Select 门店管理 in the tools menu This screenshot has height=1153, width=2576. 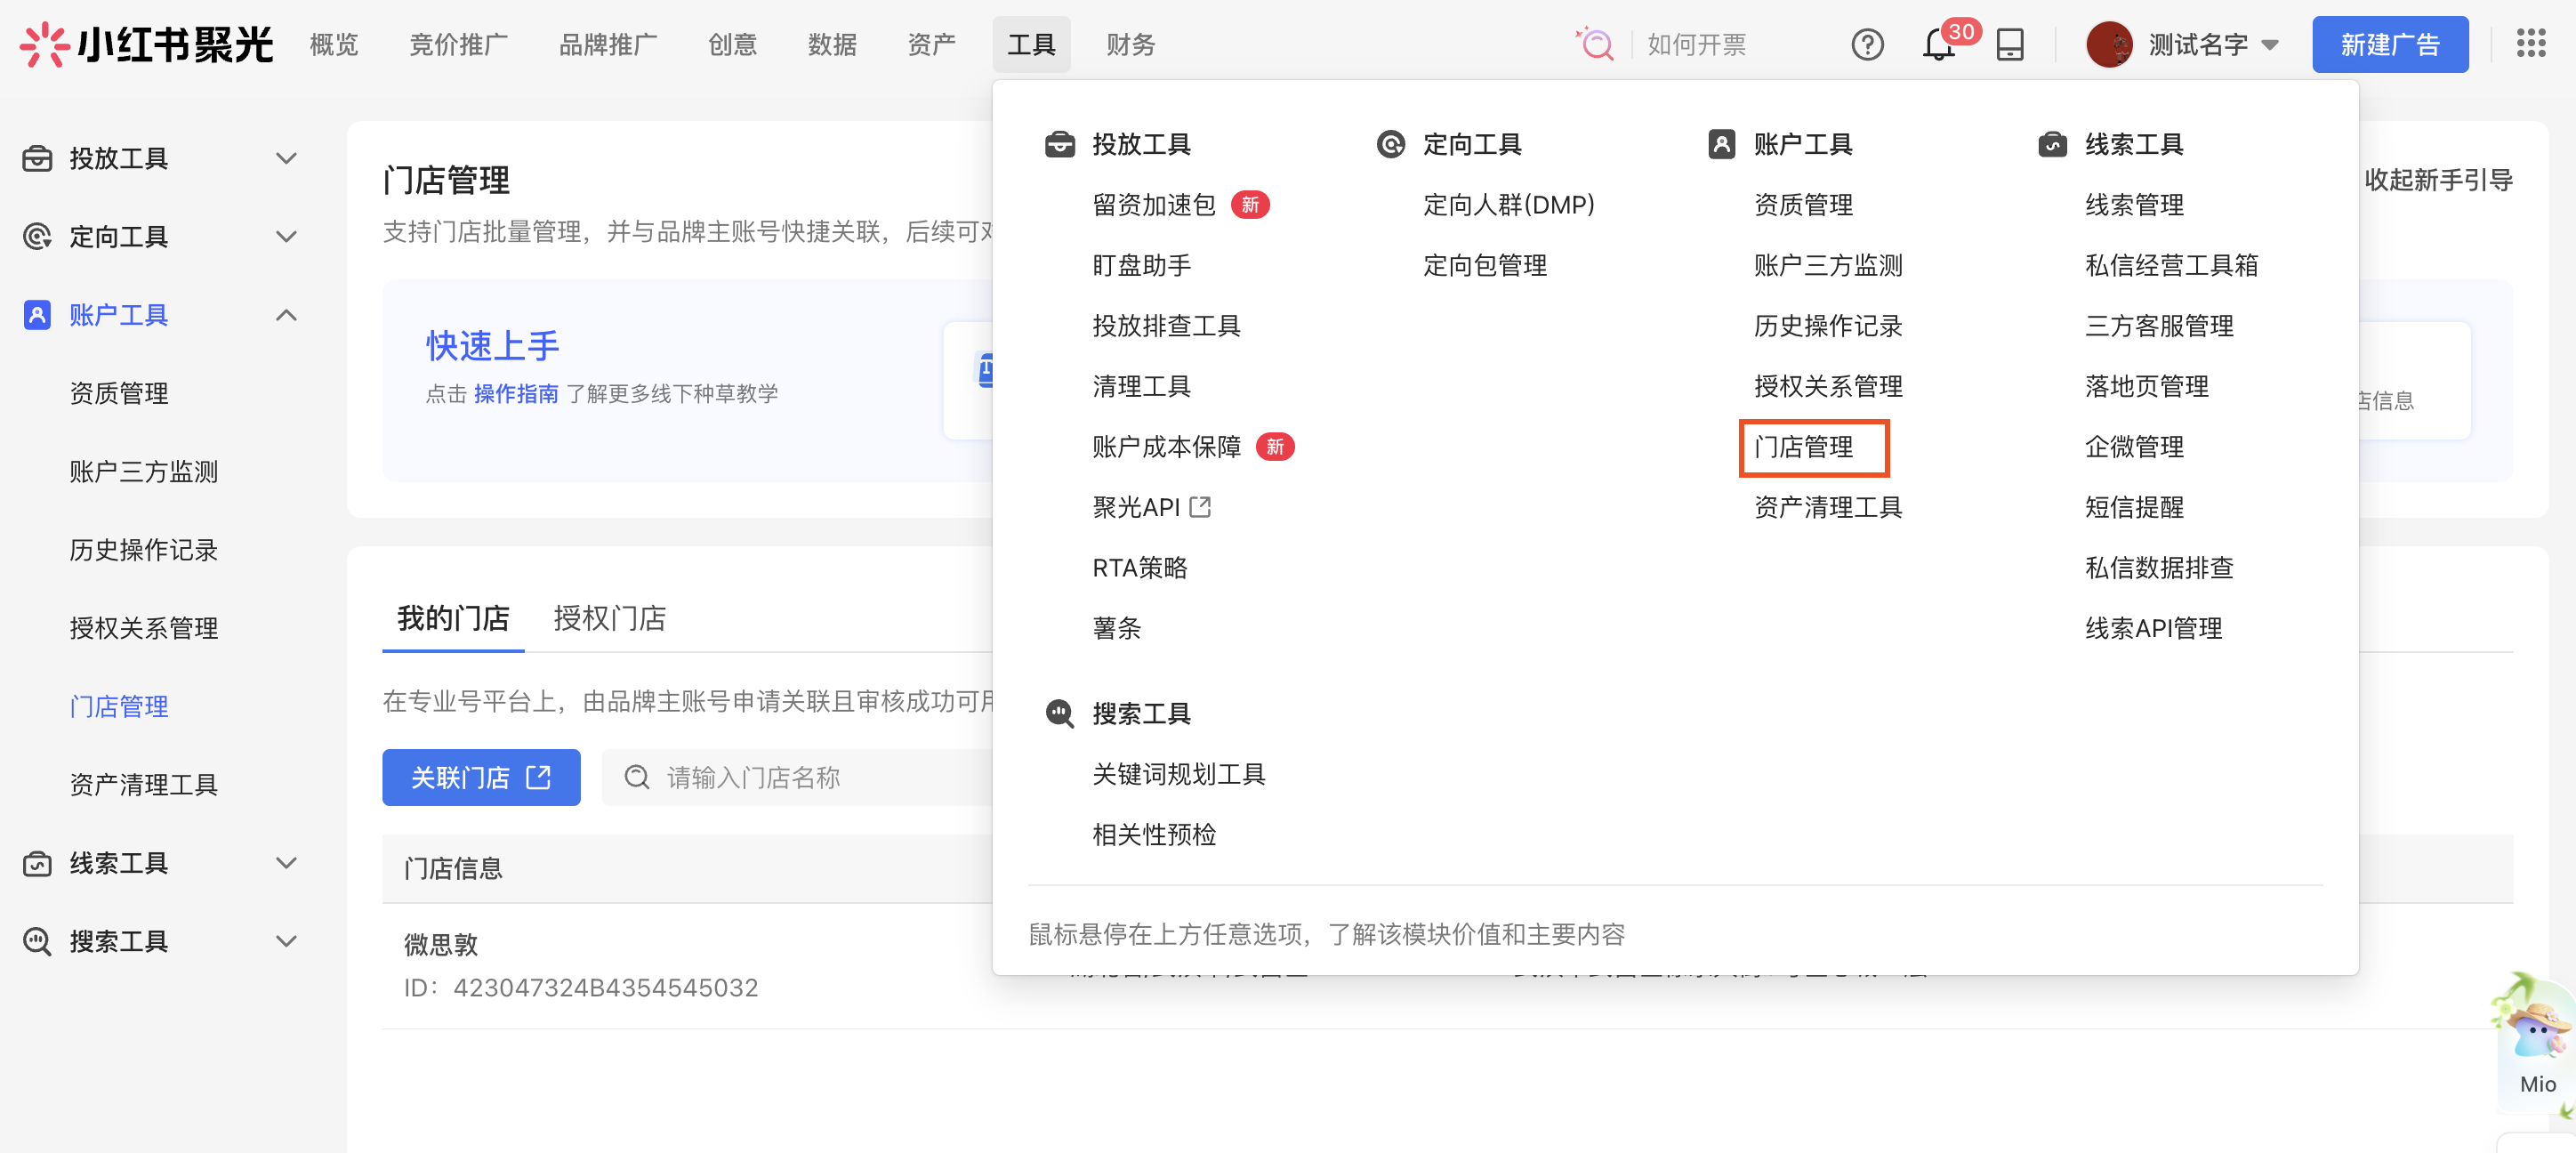[x=1803, y=447]
